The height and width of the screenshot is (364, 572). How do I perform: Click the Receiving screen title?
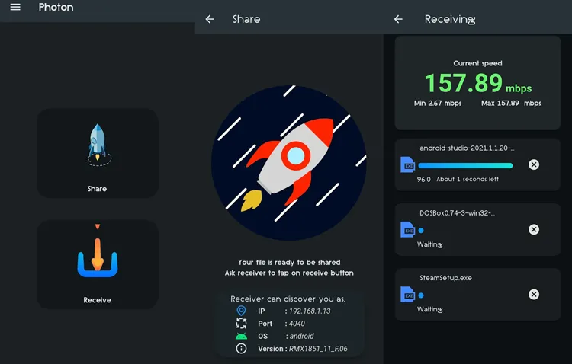pyautogui.click(x=450, y=19)
